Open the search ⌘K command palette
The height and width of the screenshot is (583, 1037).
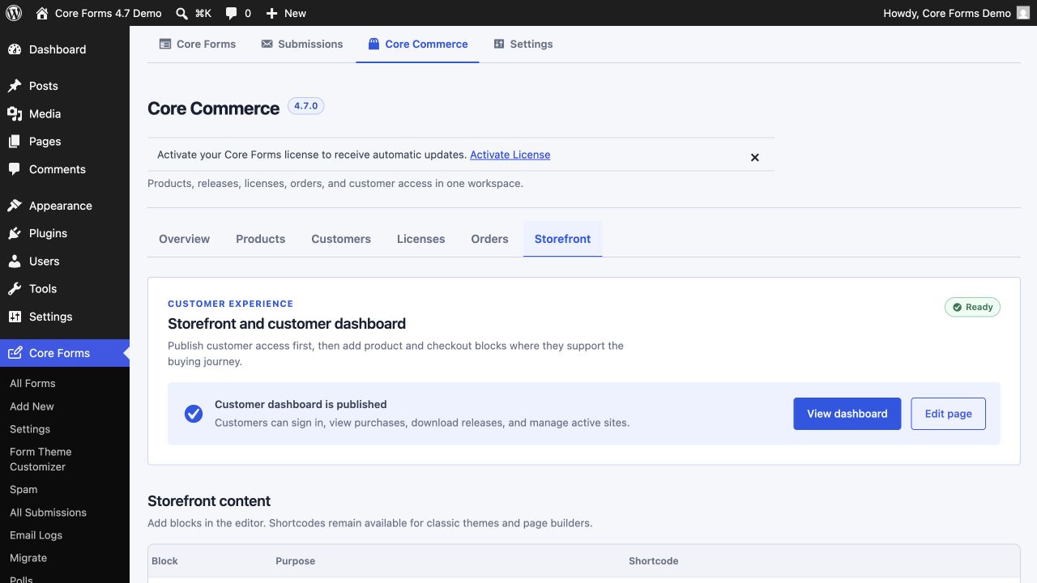(x=194, y=13)
